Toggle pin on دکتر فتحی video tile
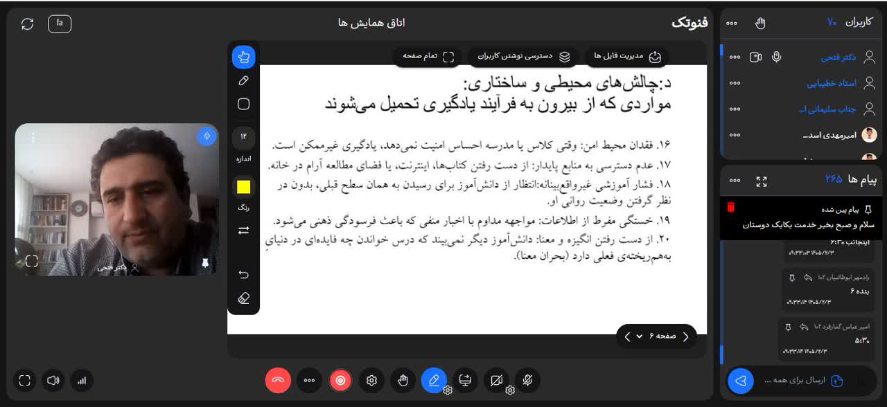Image resolution: width=887 pixels, height=407 pixels. 205,264
